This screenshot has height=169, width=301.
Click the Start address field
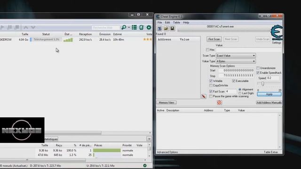[236, 70]
